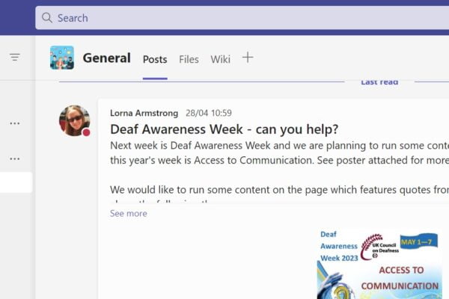The width and height of the screenshot is (449, 299).
Task: Open Lorna Armstrong's profile picture
Action: 74,120
